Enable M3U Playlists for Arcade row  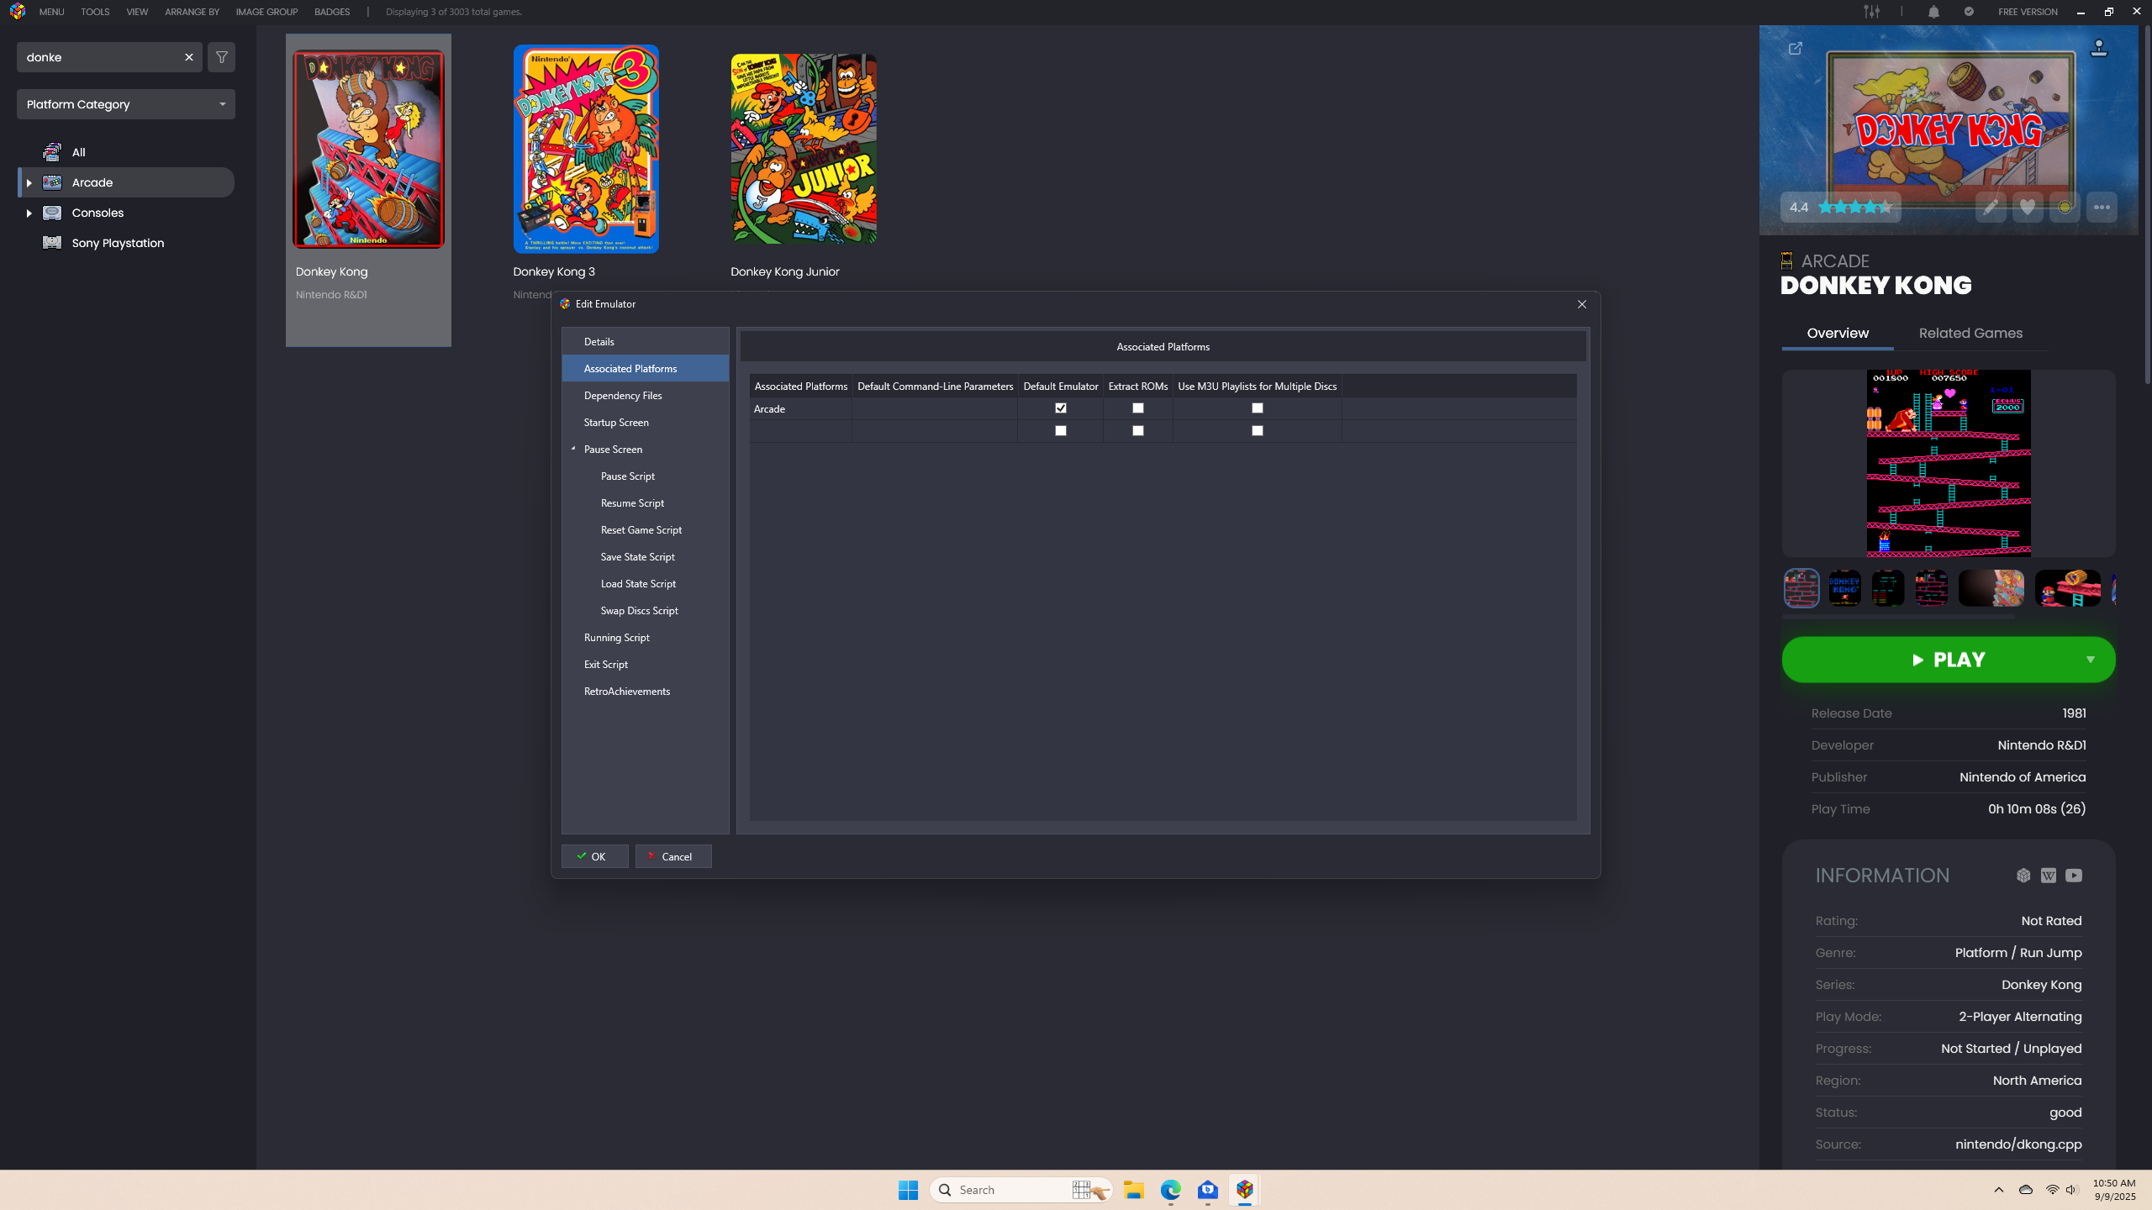[x=1258, y=408]
